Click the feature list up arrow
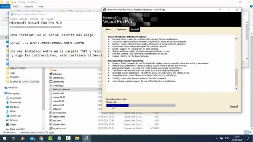 [x=236, y=39]
